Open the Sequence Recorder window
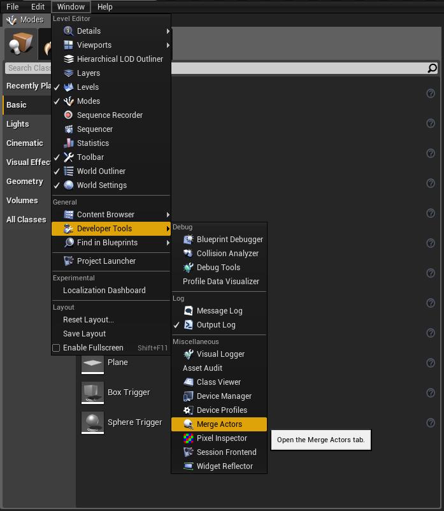444x511 pixels. [x=110, y=115]
